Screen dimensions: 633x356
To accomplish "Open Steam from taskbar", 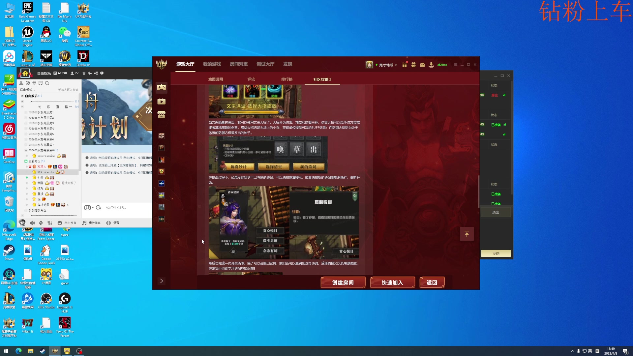I will 43,351.
